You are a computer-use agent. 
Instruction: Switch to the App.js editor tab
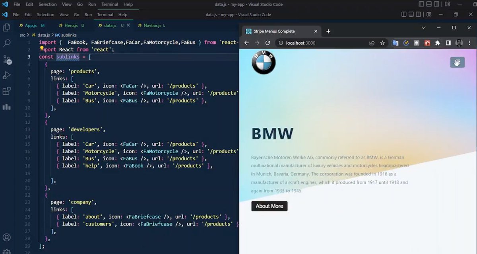pyautogui.click(x=31, y=25)
